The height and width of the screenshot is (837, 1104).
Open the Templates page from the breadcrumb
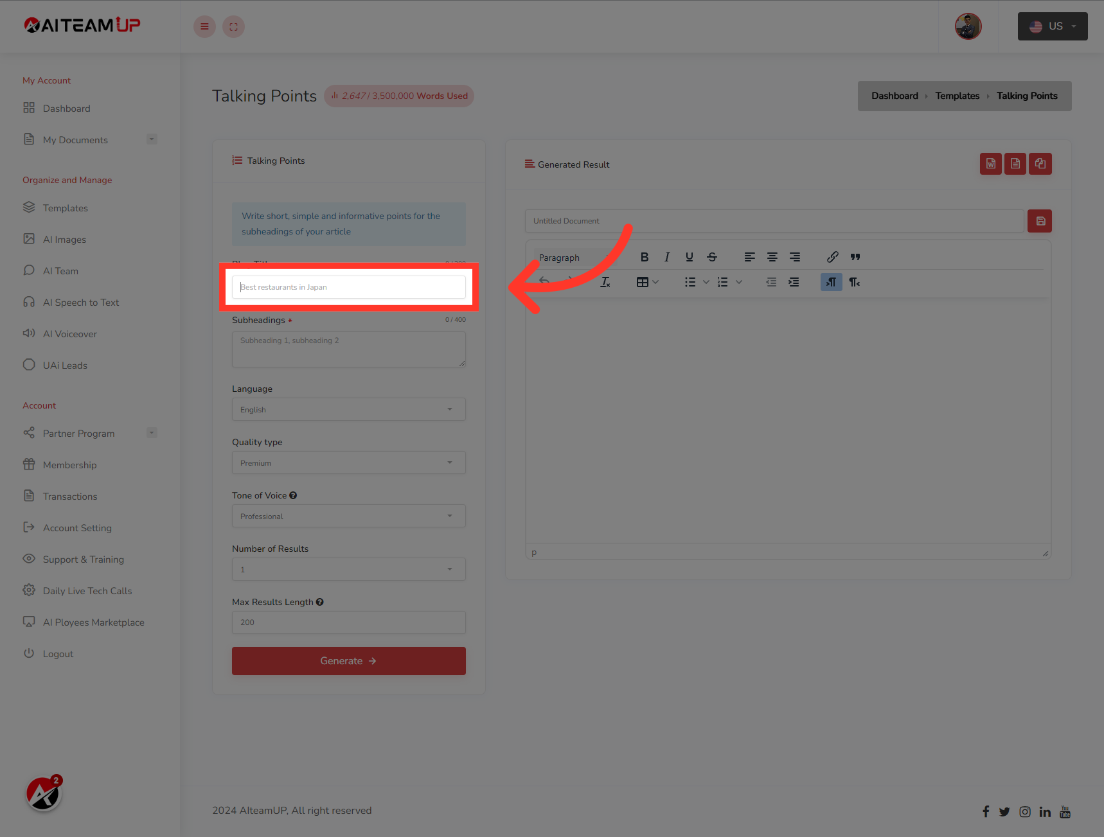click(957, 95)
